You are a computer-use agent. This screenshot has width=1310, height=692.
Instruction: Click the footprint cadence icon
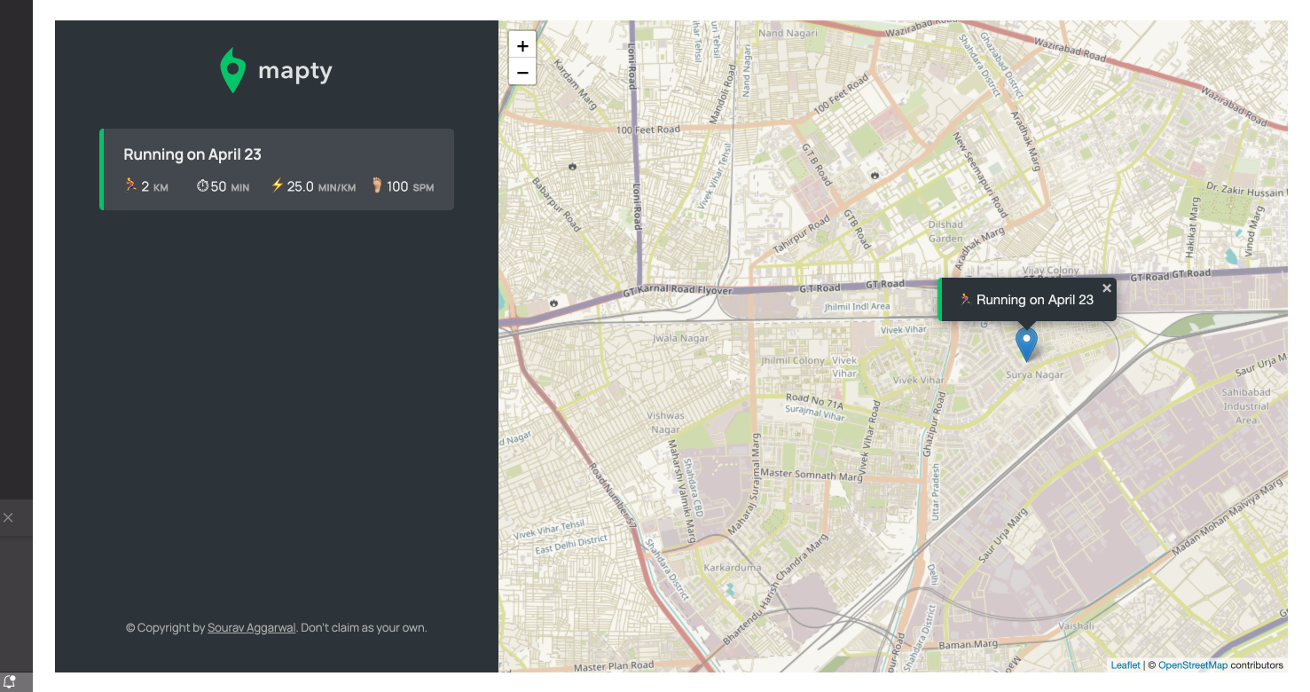(377, 185)
